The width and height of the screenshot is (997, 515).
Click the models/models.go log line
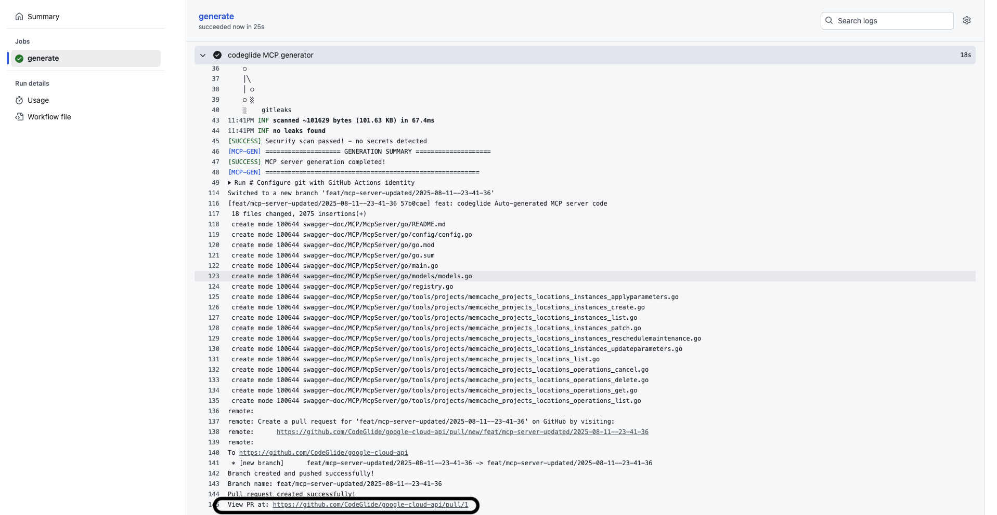[x=352, y=276]
